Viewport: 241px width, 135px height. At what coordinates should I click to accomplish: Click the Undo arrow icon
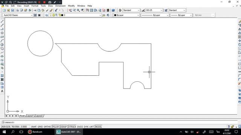click(56, 10)
